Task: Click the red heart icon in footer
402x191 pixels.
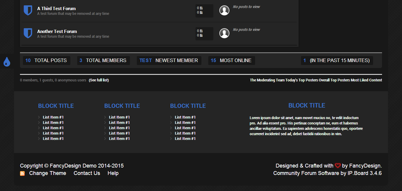Action: point(338,166)
